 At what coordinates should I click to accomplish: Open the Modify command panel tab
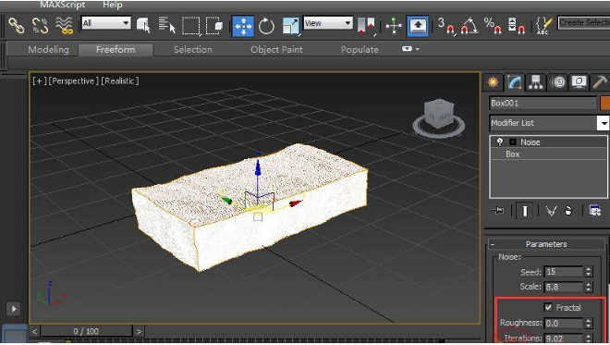[x=514, y=82]
